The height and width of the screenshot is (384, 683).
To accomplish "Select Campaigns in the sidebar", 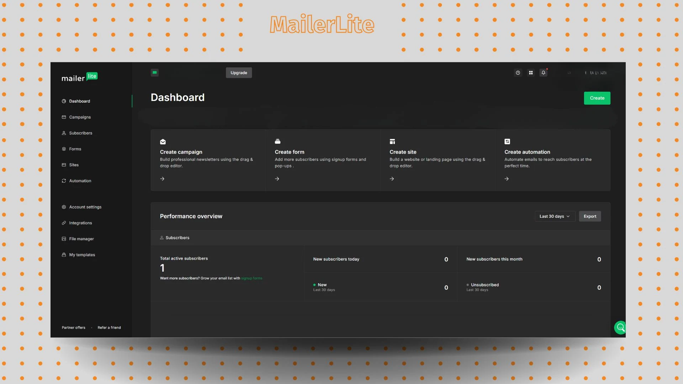I will point(80,117).
